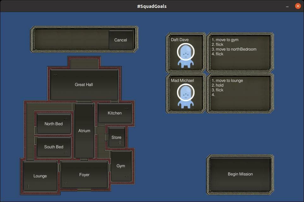Select the Great Hall room
This screenshot has height=202, width=304.
[x=84, y=84]
